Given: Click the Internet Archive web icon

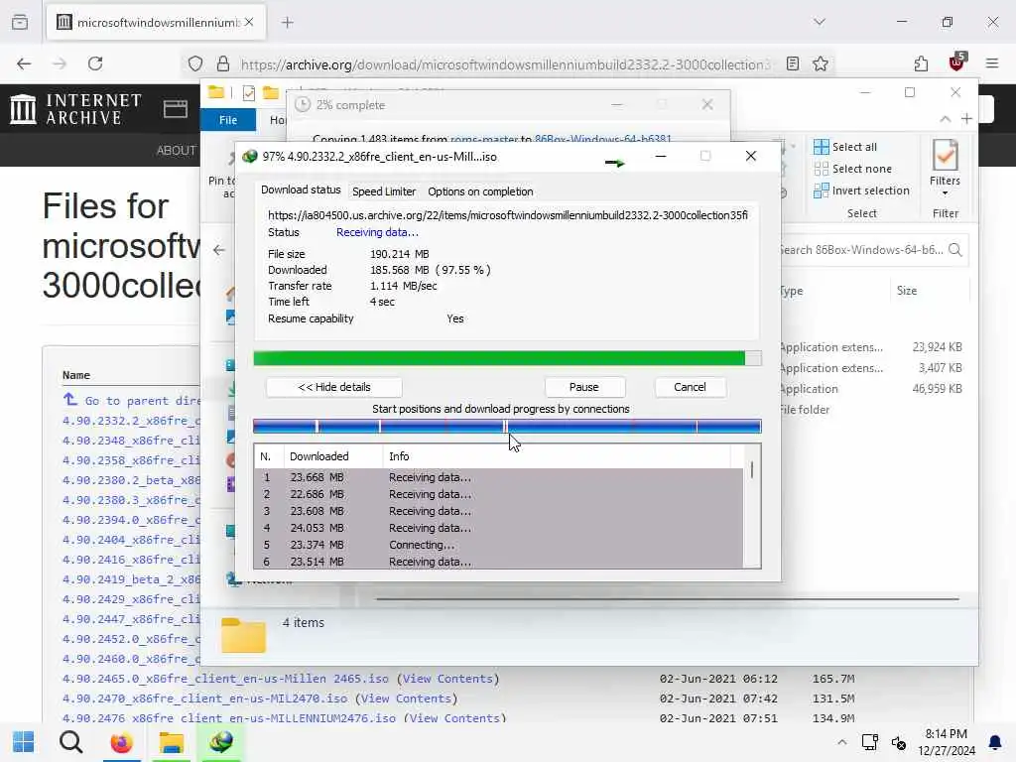Looking at the screenshot, I should point(175,109).
